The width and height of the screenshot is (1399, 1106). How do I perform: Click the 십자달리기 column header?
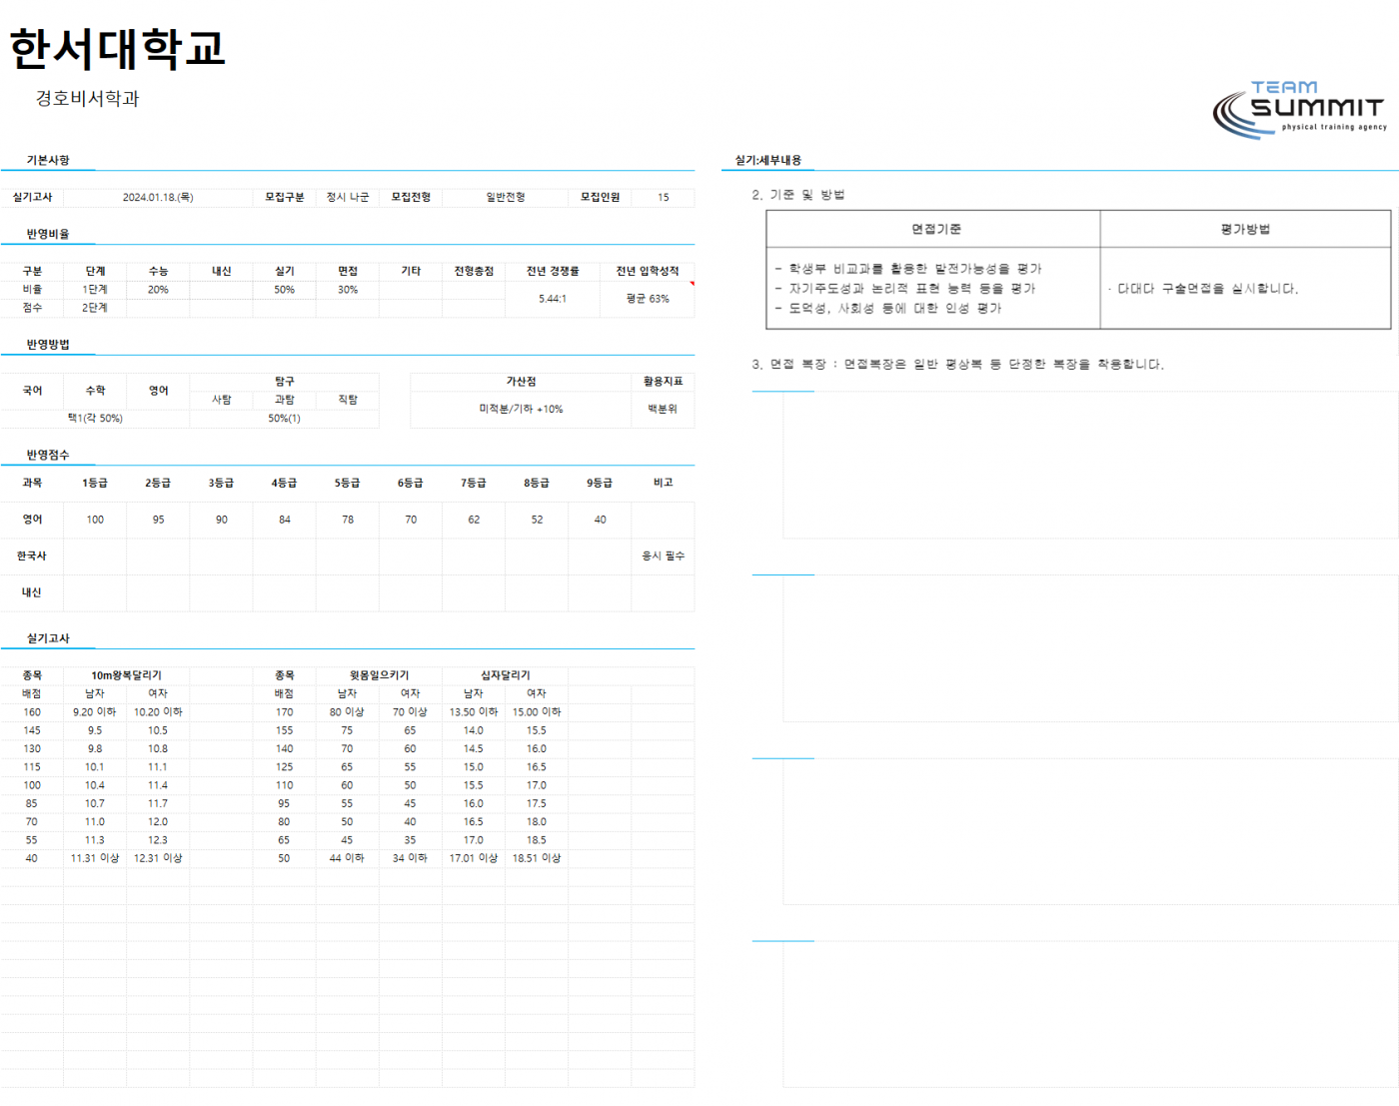tap(506, 675)
